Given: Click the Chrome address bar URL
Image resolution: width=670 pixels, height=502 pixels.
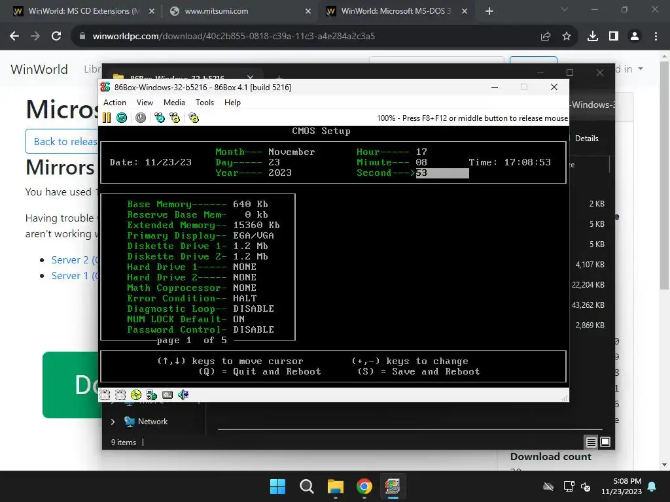Looking at the screenshot, I should (234, 37).
